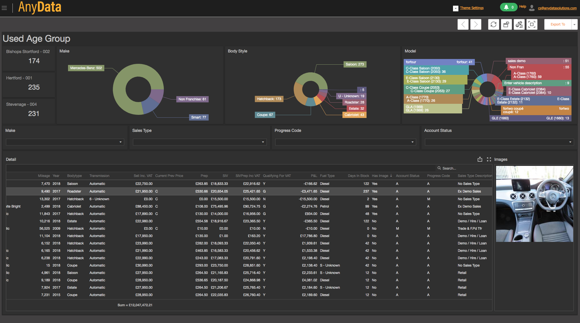Click the U - Unknown: 19 label
Screen dimensions: 580x323
click(351, 96)
